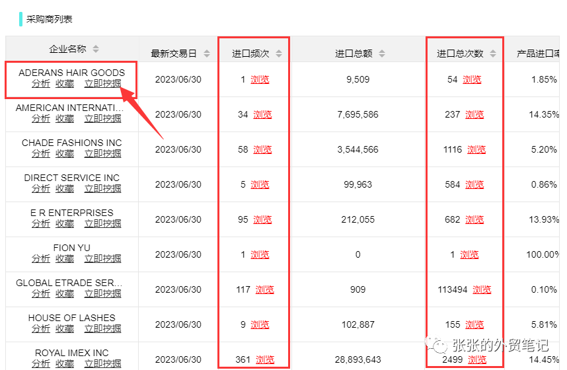Sort by 进口频次 column arrows
This screenshot has width=567, height=370.
click(279, 54)
